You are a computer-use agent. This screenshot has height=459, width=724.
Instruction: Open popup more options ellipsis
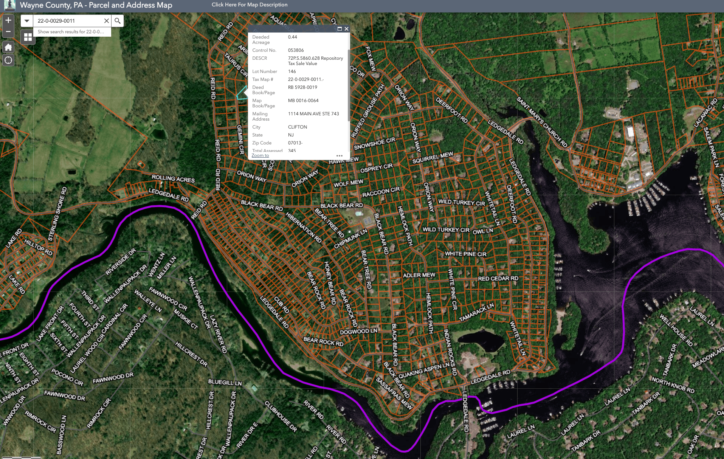point(340,156)
